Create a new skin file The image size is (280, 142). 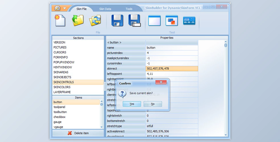coord(60,21)
